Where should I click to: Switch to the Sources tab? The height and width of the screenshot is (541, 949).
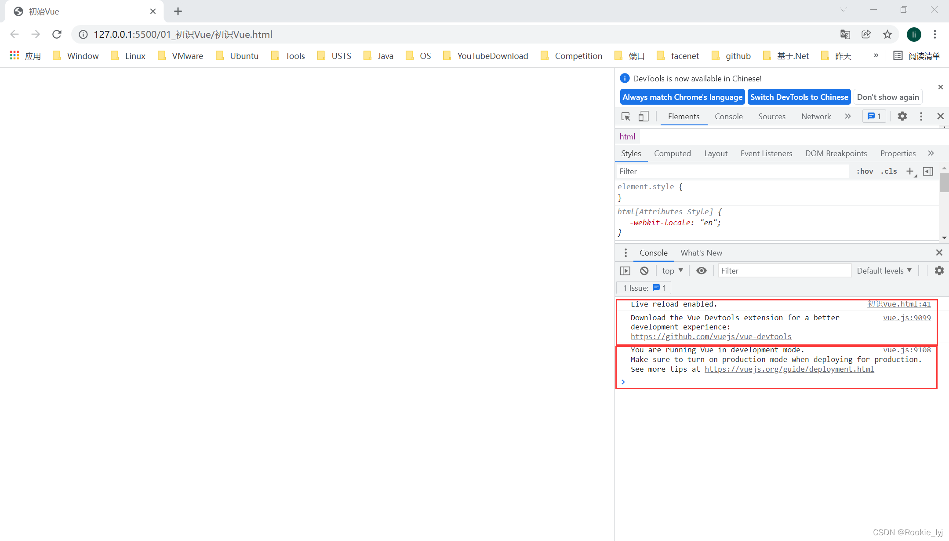point(771,116)
